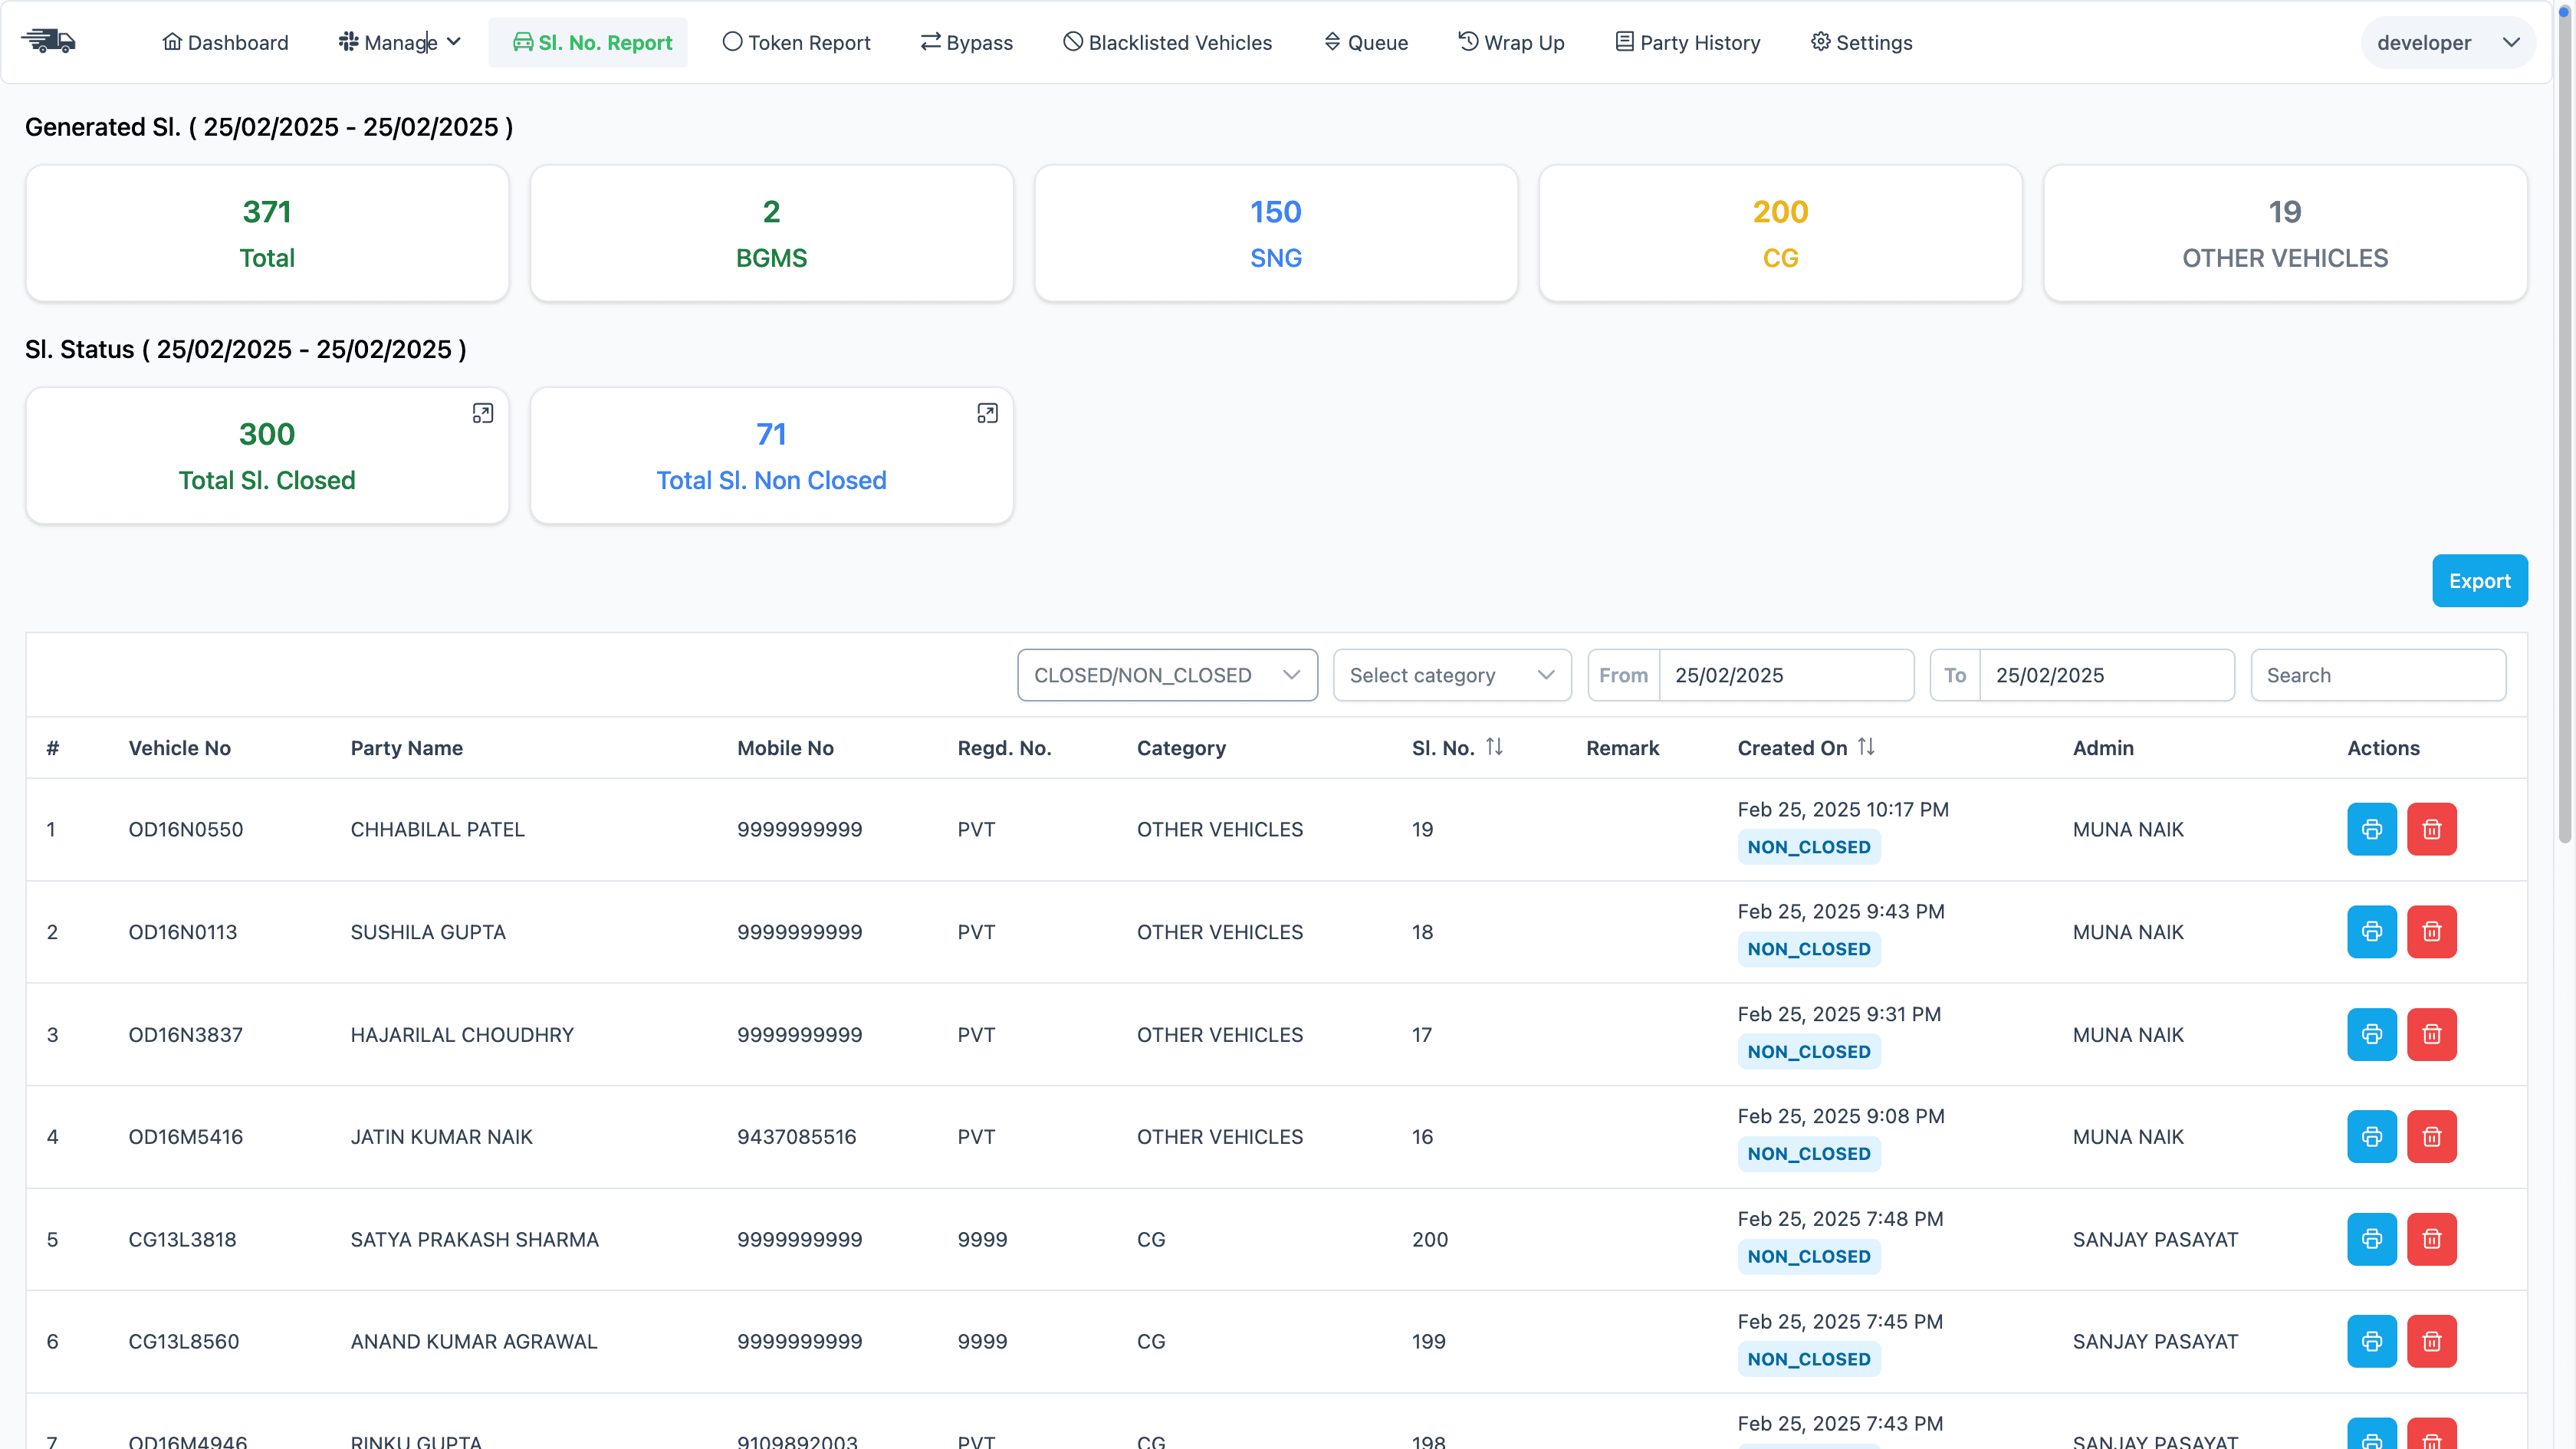The height and width of the screenshot is (1449, 2576).
Task: Click the truck logo icon
Action: click(x=49, y=41)
